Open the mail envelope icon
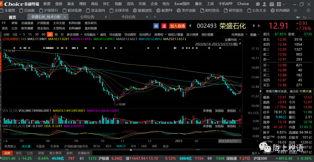 272,4
